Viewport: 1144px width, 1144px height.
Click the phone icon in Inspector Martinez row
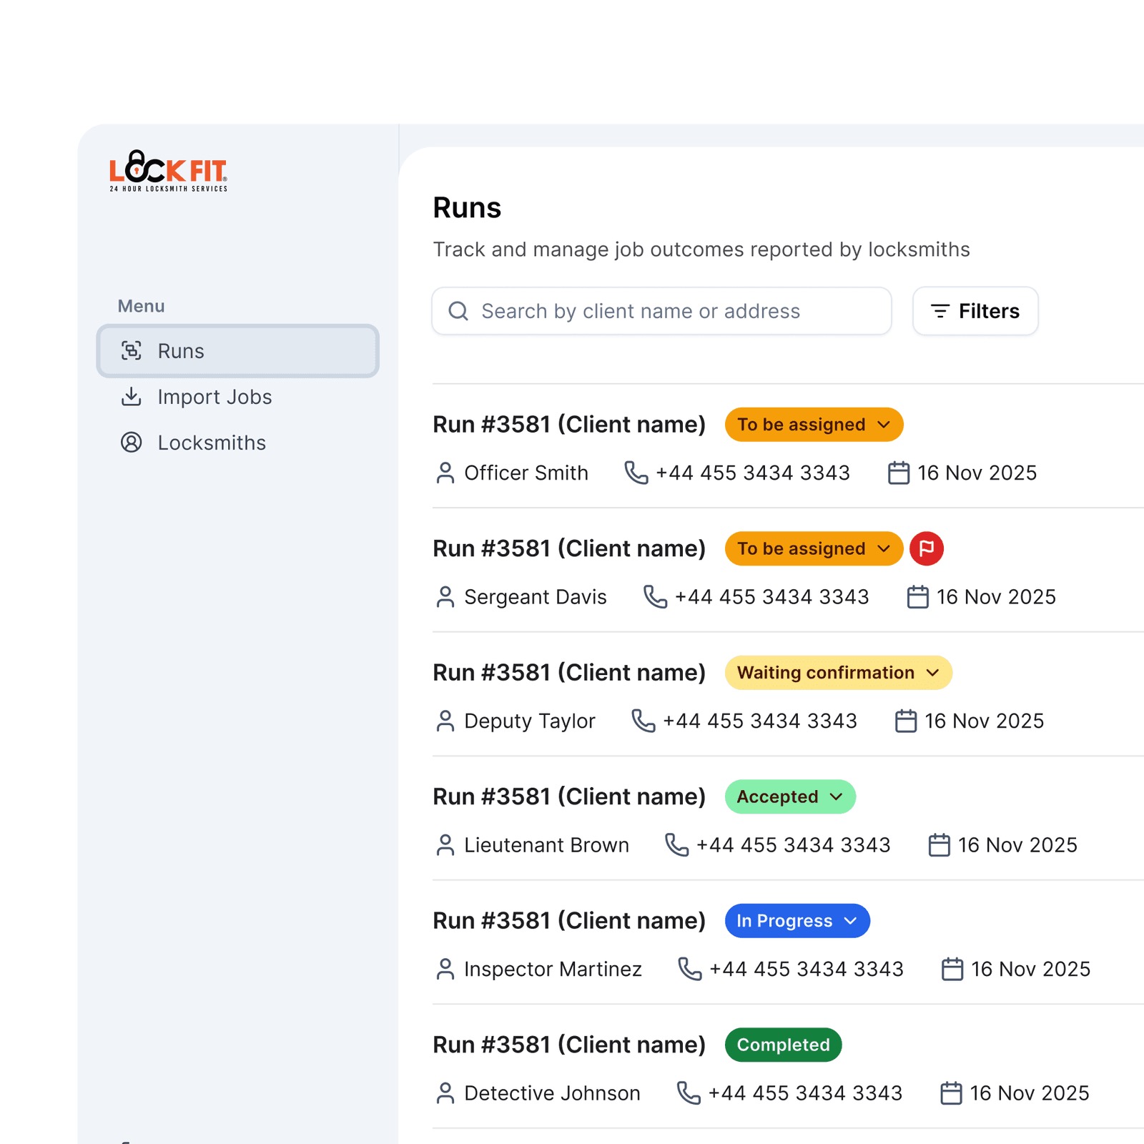click(690, 969)
